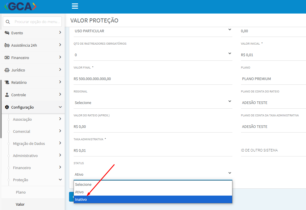Choose Inativo in the Status list
The width and height of the screenshot is (306, 210).
153,199
